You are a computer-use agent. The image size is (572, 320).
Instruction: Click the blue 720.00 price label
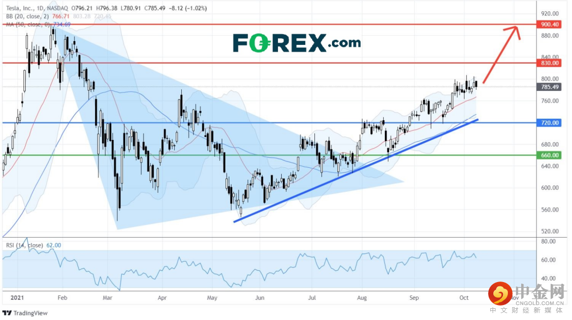550,123
